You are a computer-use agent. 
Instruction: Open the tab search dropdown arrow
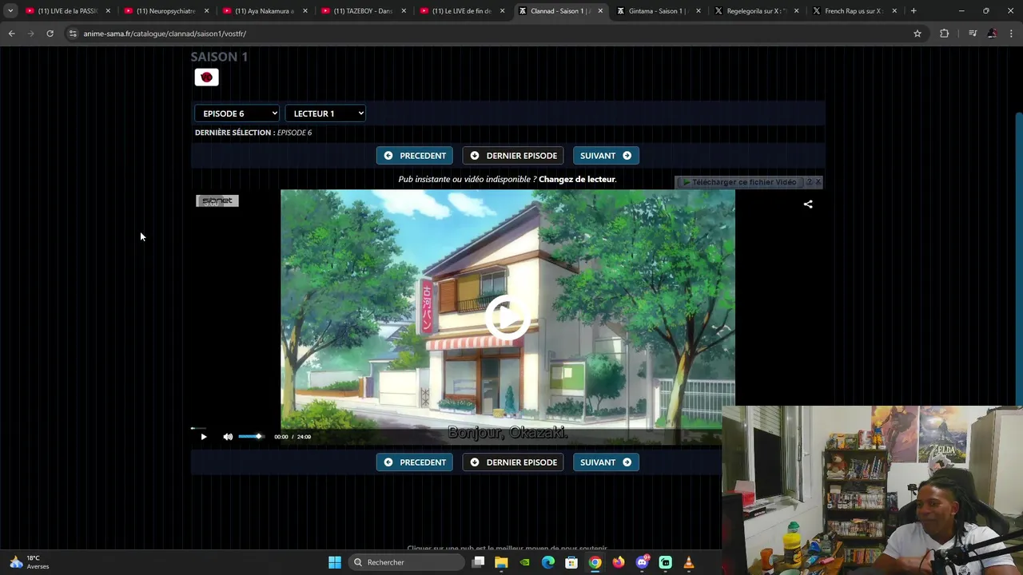tap(10, 11)
